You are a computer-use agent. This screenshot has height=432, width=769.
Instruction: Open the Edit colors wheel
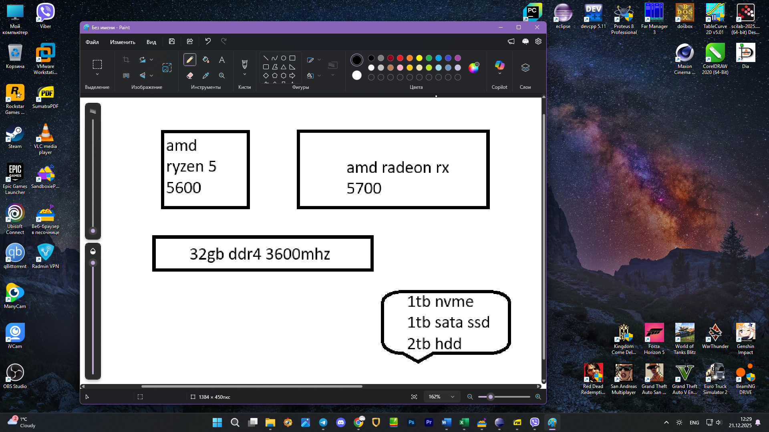pyautogui.click(x=473, y=68)
